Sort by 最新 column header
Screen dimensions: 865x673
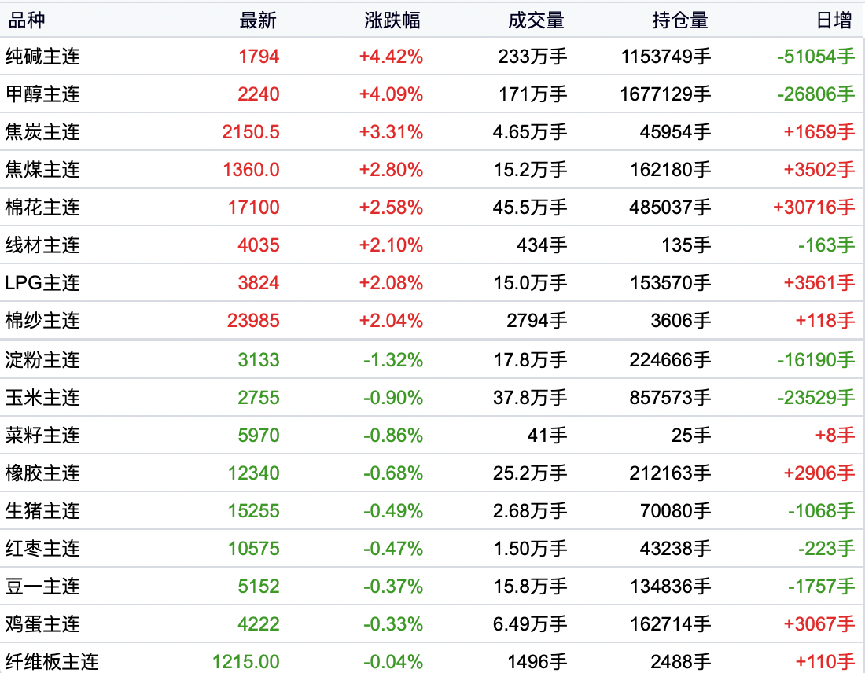point(258,20)
